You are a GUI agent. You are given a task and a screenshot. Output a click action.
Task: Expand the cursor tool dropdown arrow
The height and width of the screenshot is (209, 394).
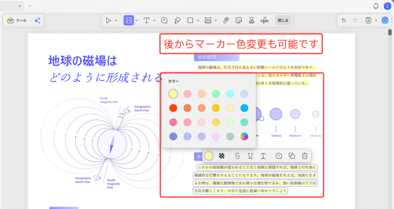116,20
